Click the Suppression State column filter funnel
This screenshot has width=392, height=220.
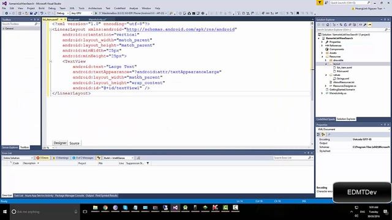point(148,163)
